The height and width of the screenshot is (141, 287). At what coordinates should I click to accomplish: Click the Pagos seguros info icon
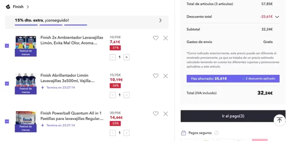[216, 133]
